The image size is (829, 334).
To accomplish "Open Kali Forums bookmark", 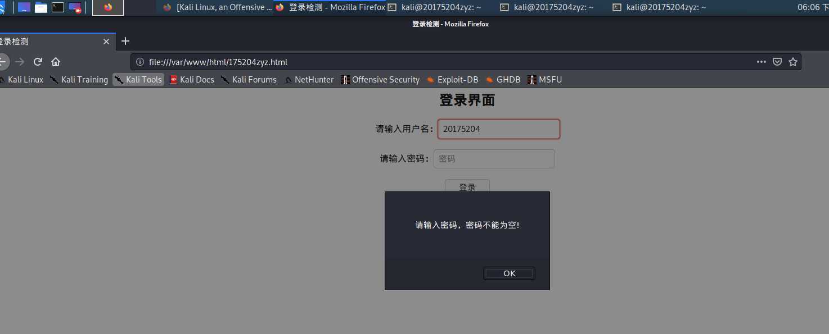I will coord(249,80).
